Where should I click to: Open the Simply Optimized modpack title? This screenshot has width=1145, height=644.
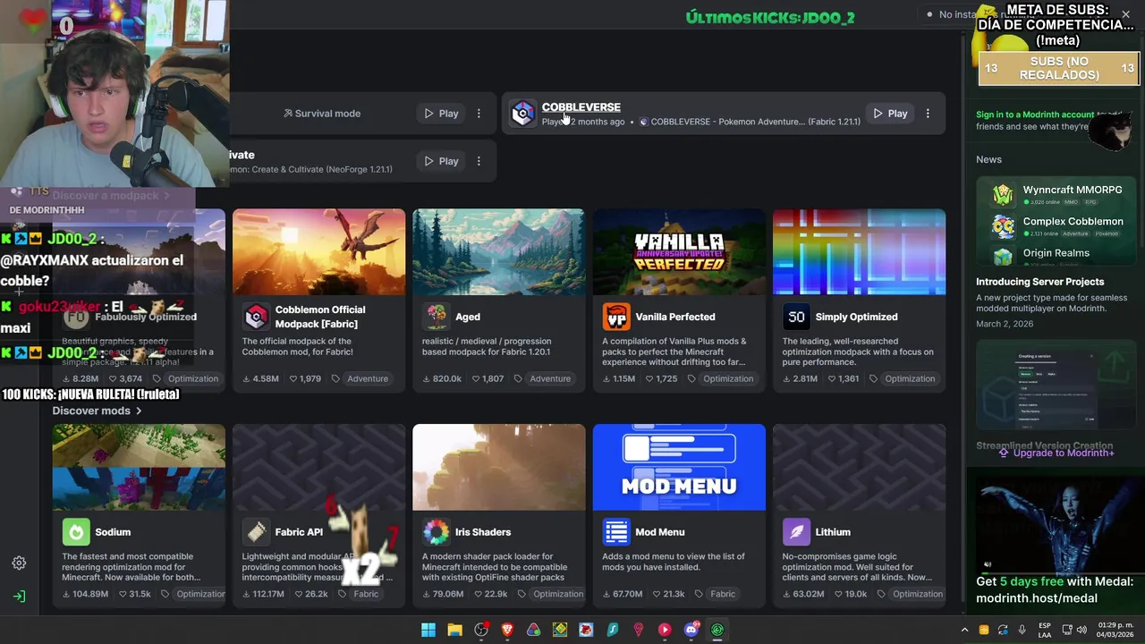pyautogui.click(x=856, y=317)
